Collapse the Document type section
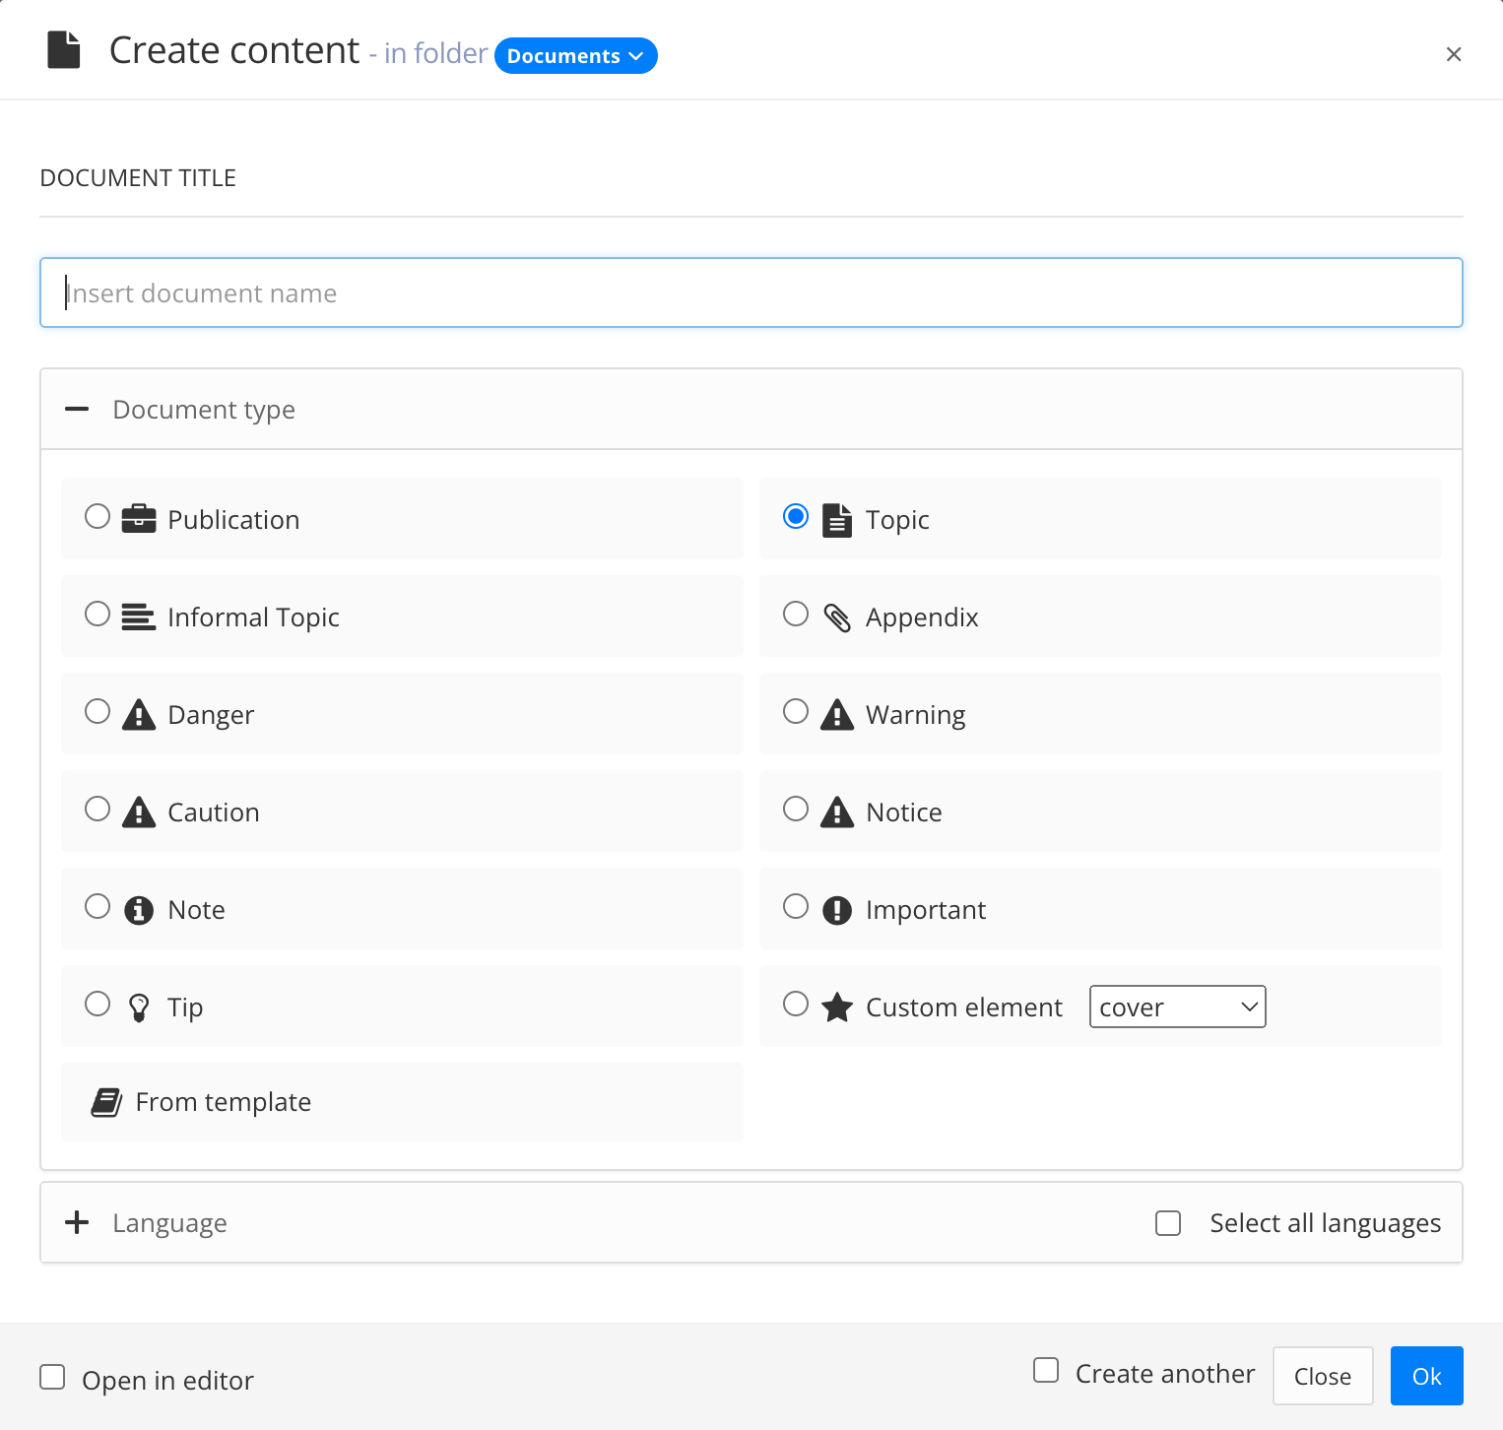The height and width of the screenshot is (1430, 1503). point(77,409)
